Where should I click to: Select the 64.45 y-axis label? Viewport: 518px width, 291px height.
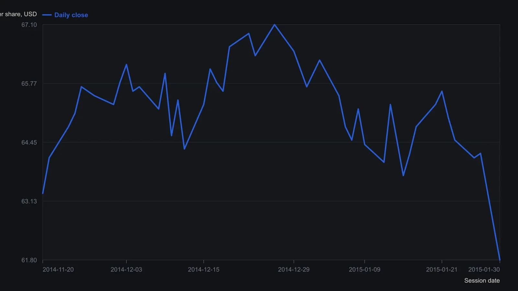(29, 142)
